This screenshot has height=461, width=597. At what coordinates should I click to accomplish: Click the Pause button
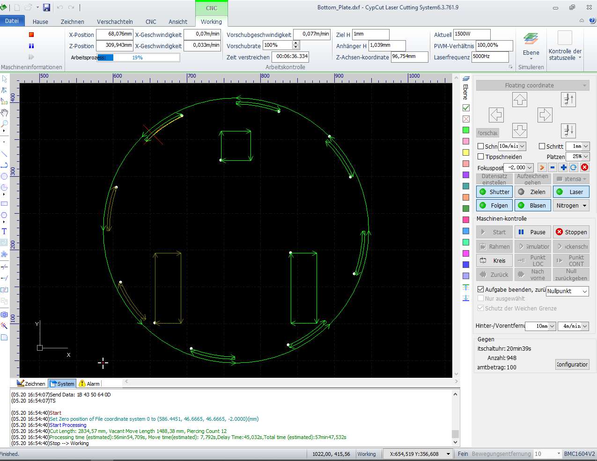point(532,232)
